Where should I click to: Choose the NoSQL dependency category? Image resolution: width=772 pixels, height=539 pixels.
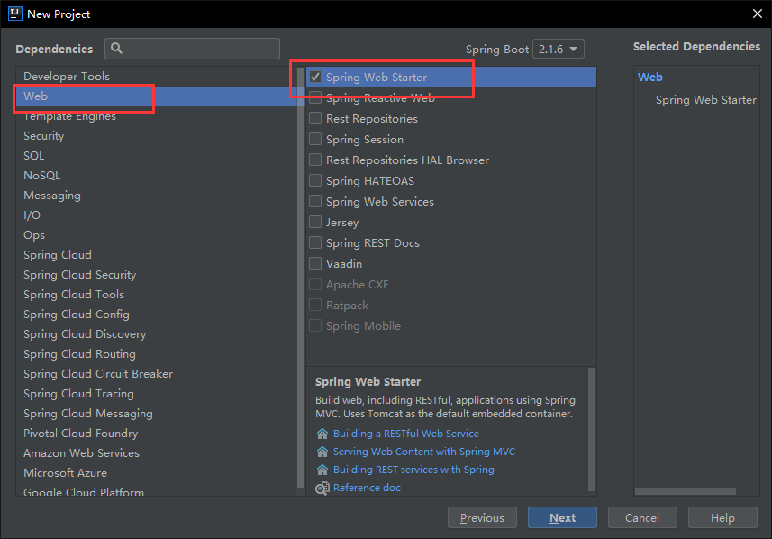[42, 176]
